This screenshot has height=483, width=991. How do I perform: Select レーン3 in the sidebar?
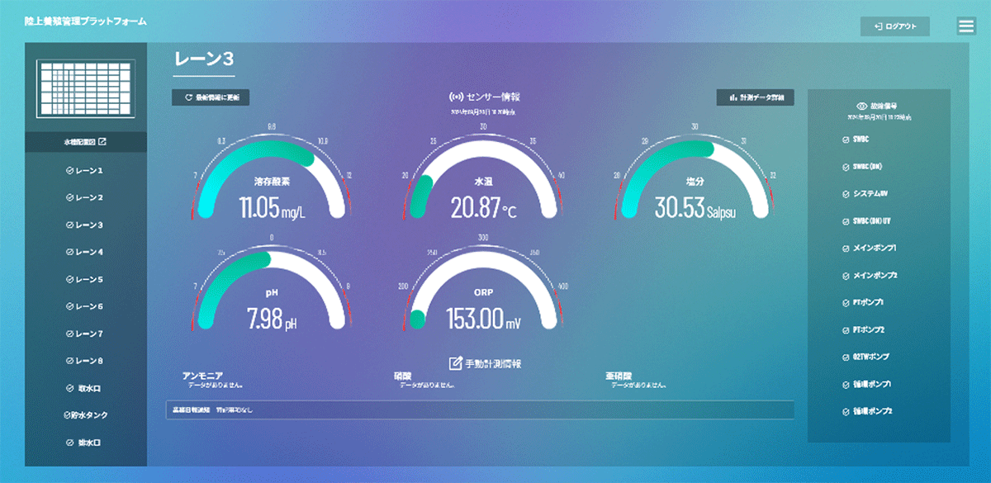(x=86, y=225)
